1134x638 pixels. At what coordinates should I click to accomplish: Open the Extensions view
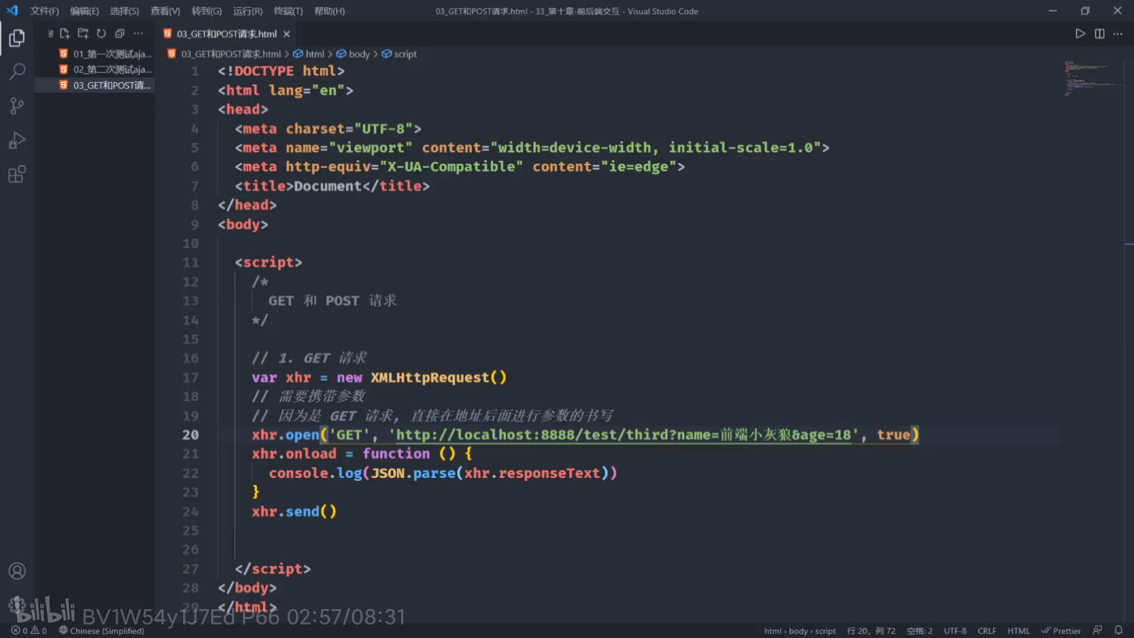point(17,174)
